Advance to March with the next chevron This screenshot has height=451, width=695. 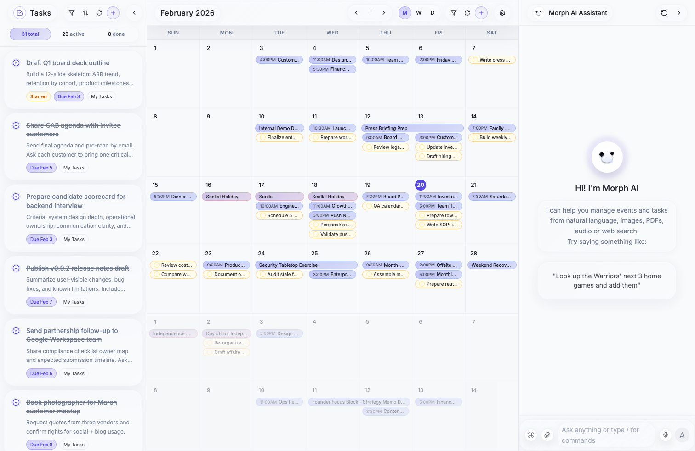[383, 13]
